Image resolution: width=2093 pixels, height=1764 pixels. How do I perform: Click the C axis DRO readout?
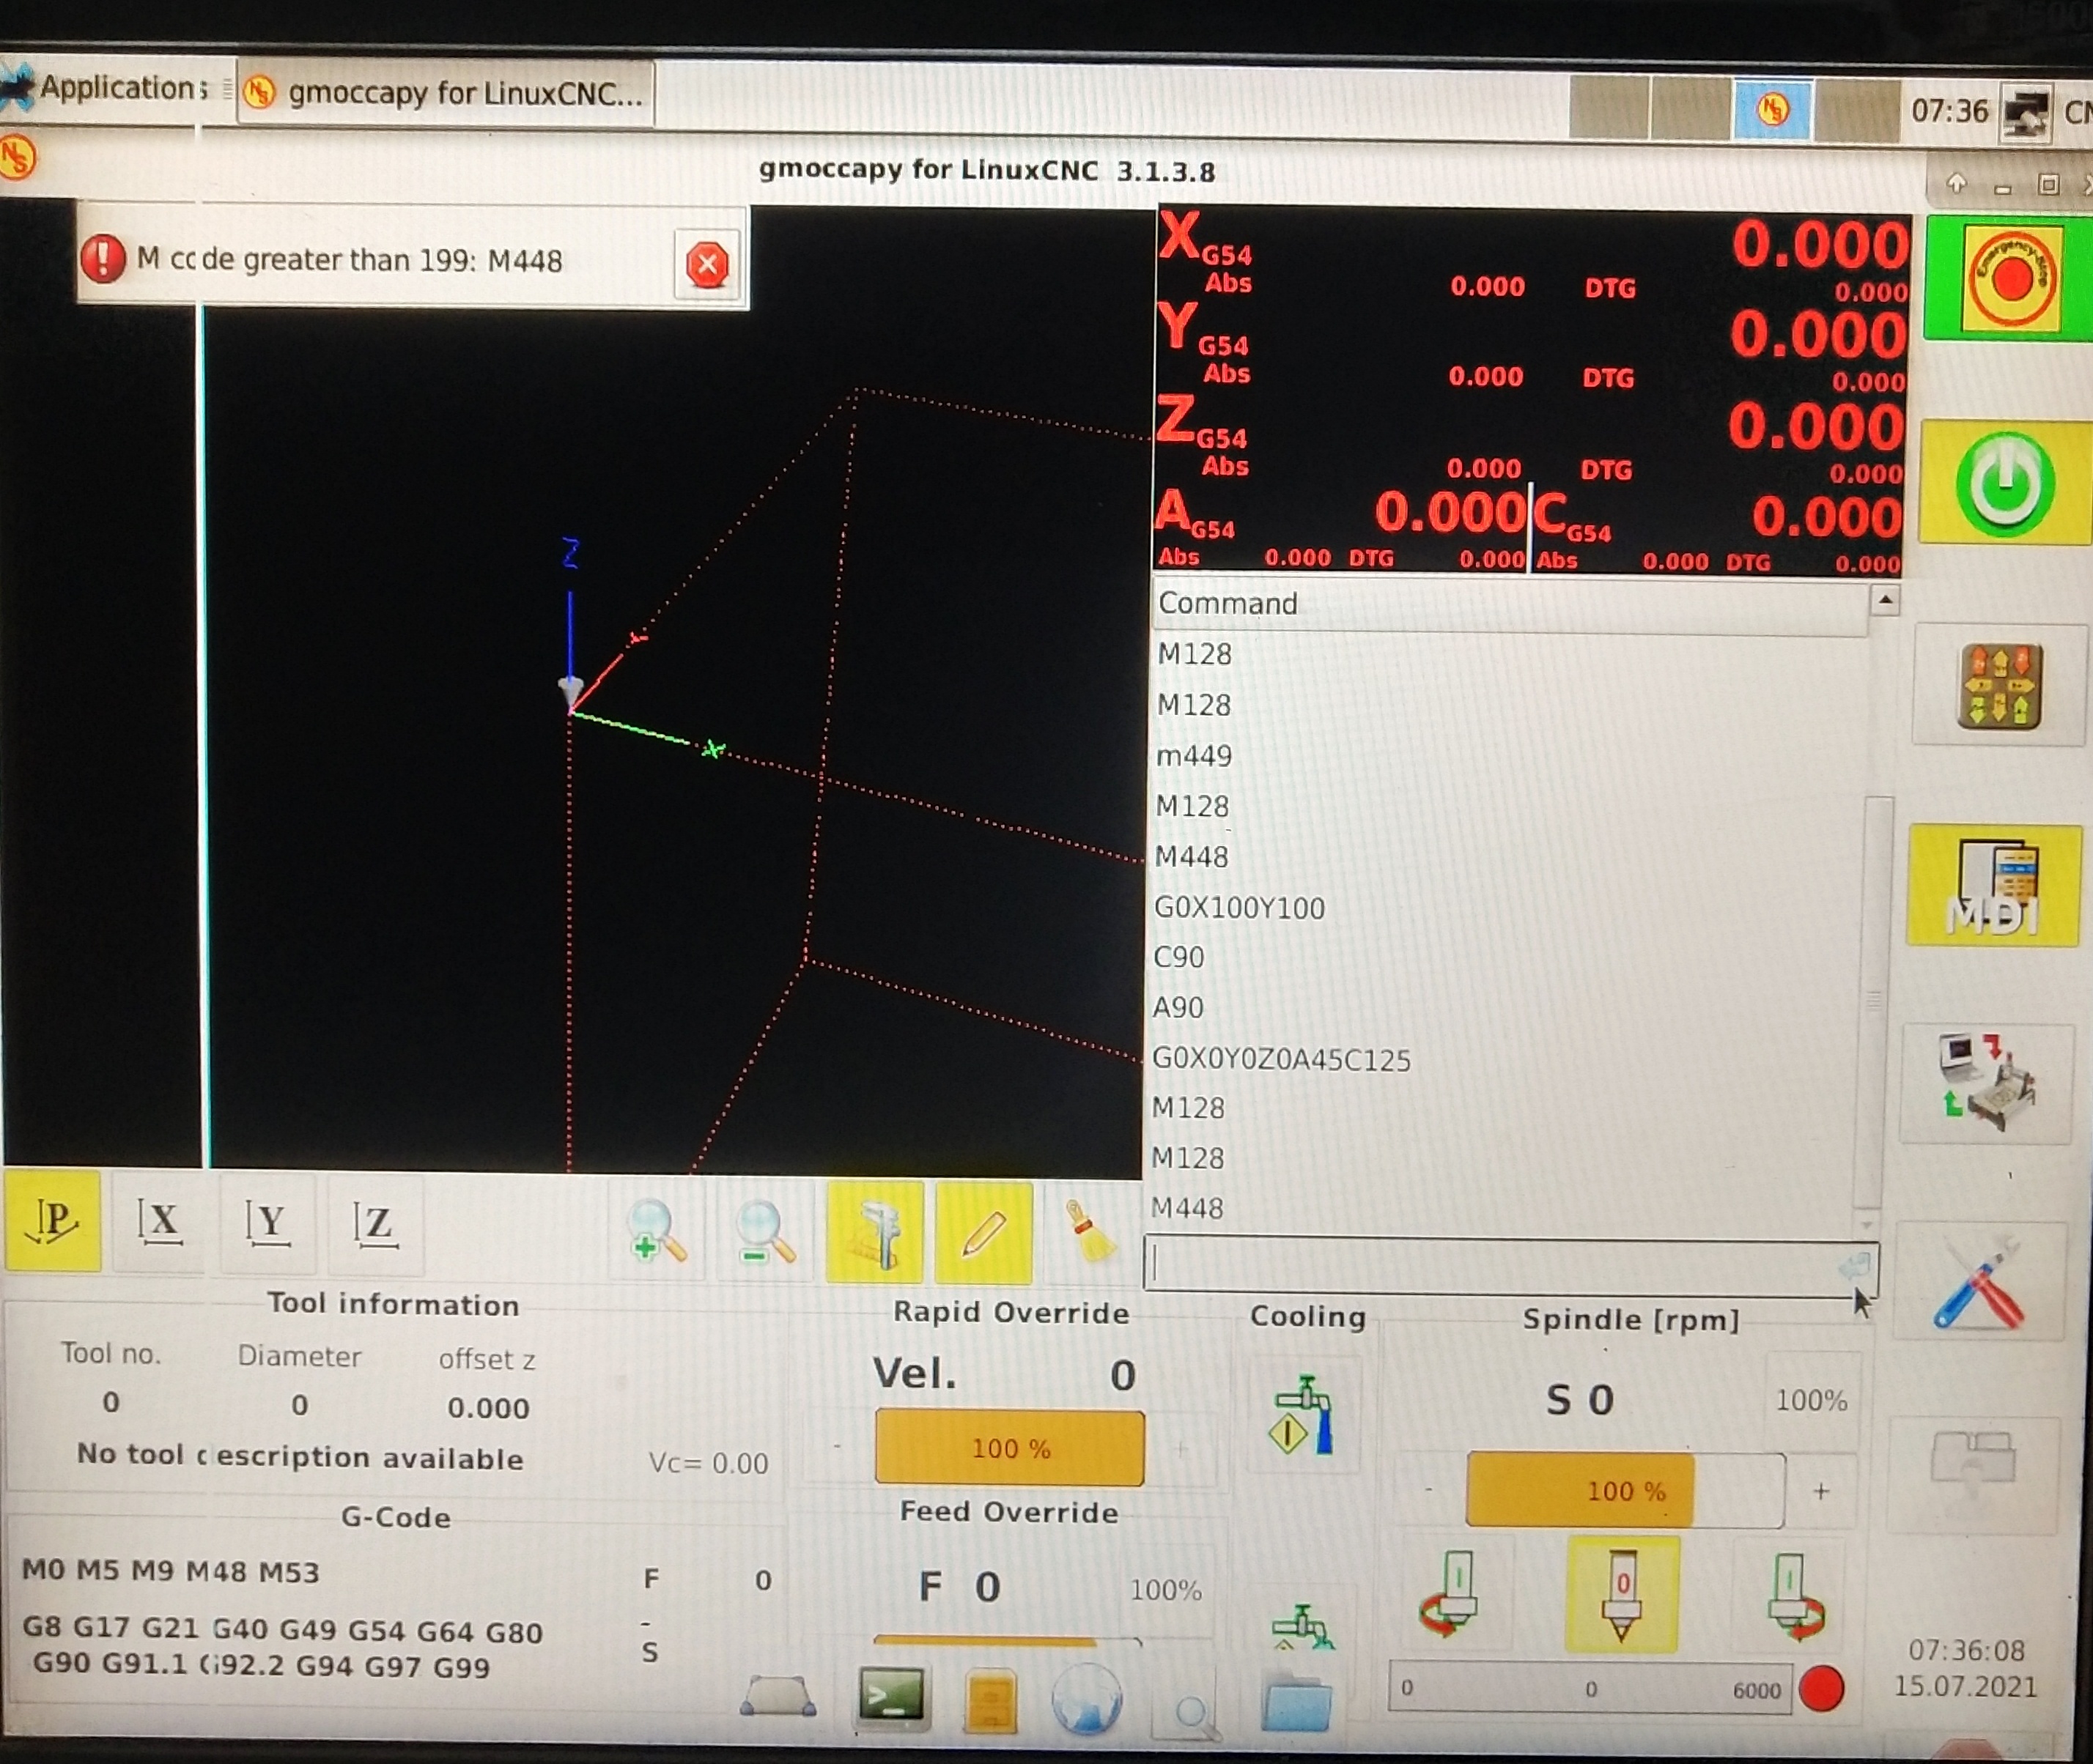(1717, 532)
